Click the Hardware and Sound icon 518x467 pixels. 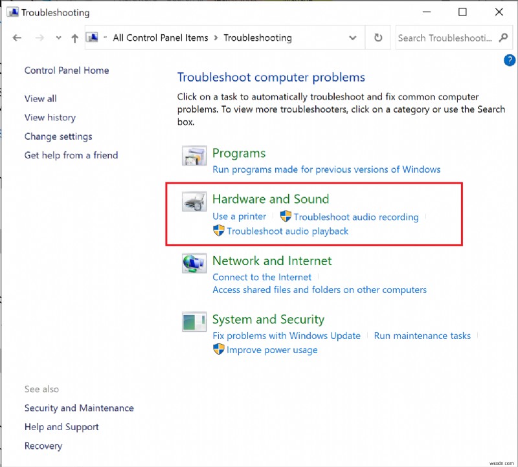tap(194, 201)
